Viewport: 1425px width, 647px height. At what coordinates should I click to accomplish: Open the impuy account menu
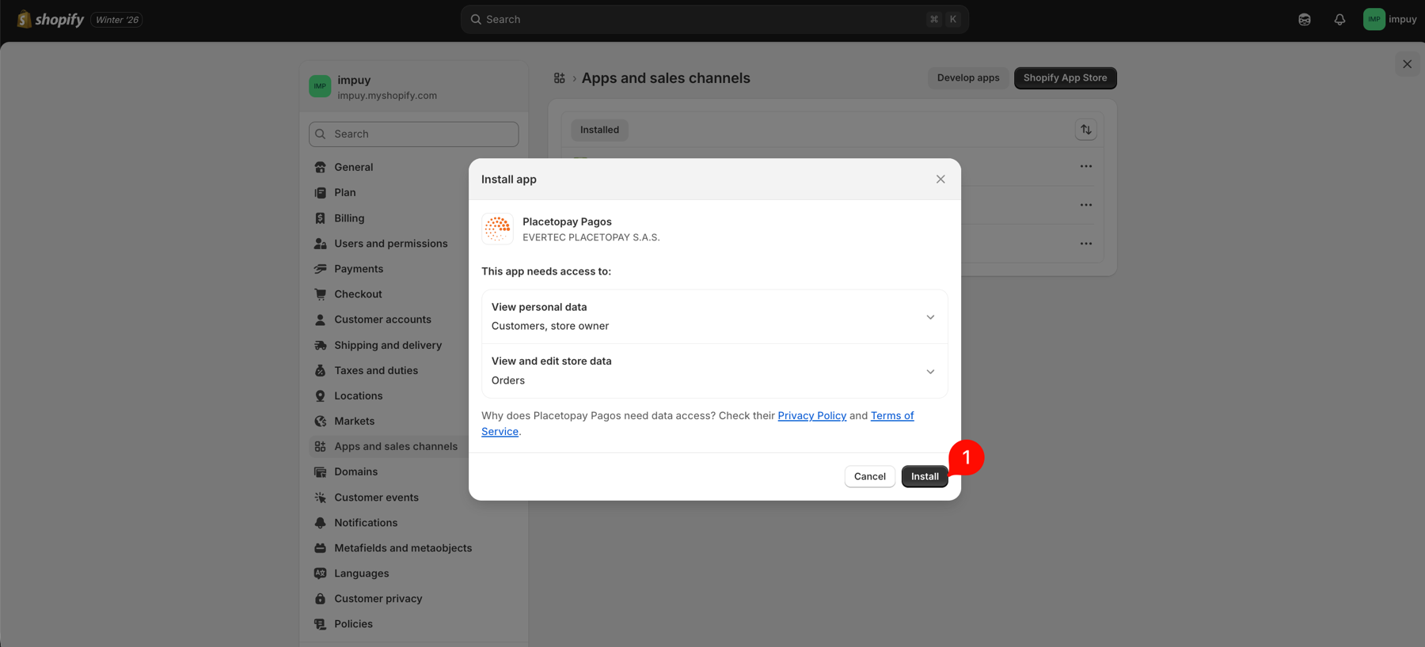click(x=1390, y=20)
